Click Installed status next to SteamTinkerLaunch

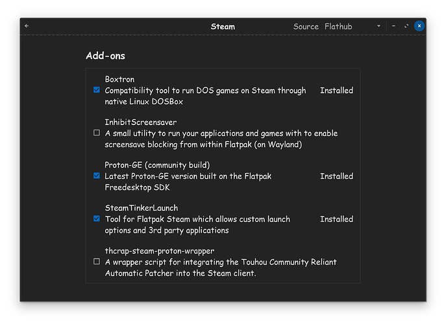coord(336,219)
